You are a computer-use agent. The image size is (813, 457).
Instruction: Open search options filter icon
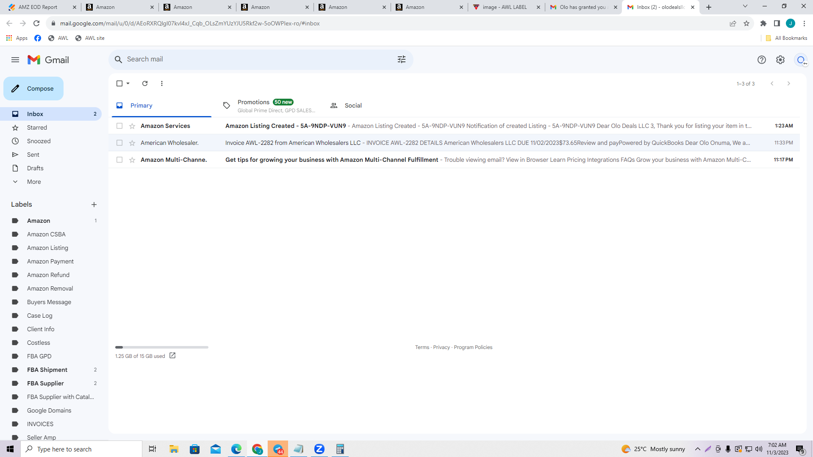pyautogui.click(x=402, y=59)
